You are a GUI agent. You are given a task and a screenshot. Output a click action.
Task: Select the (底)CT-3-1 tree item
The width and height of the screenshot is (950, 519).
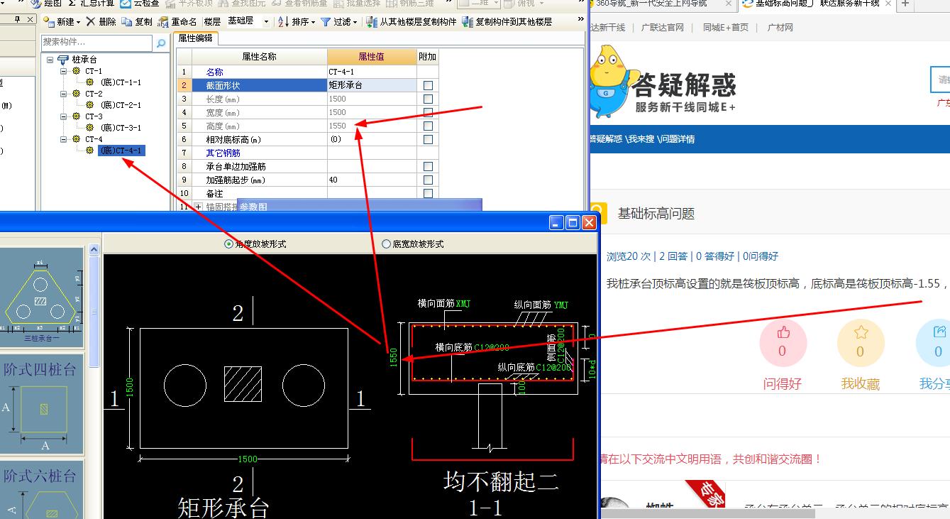pos(121,128)
